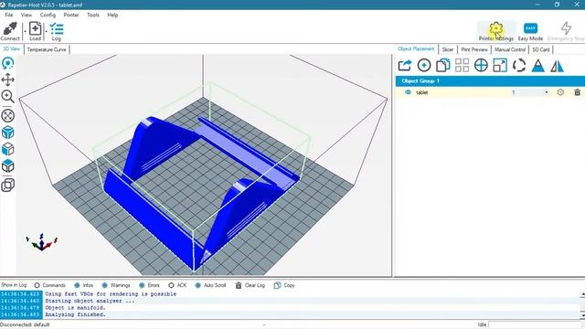Open the View menu
Image resolution: width=585 pixels, height=329 pixels.
[27, 15]
